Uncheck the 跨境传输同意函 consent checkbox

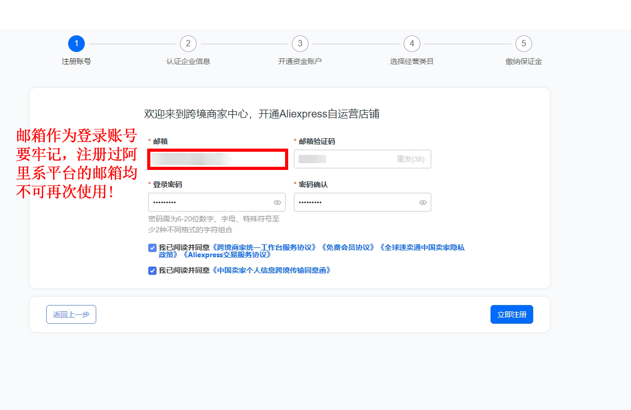(x=152, y=271)
